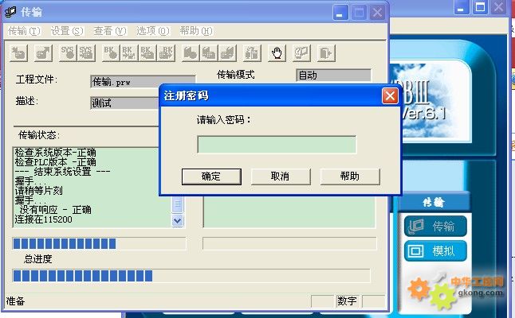Viewport: 515px width, 318px height.
Task: Click the 传输 (Transfer) button in side panel
Action: tap(435, 227)
